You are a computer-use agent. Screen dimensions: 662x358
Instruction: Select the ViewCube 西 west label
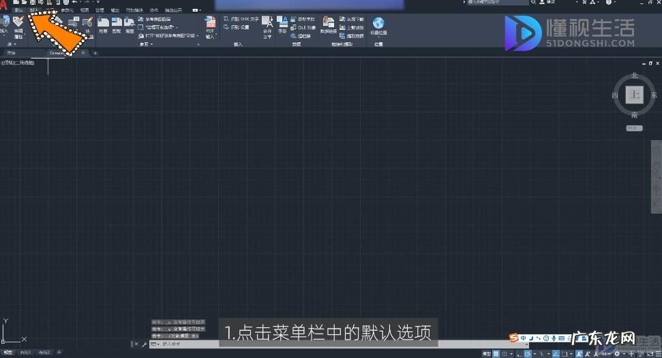pos(615,95)
